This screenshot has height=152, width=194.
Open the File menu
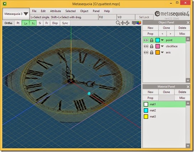click(34, 11)
